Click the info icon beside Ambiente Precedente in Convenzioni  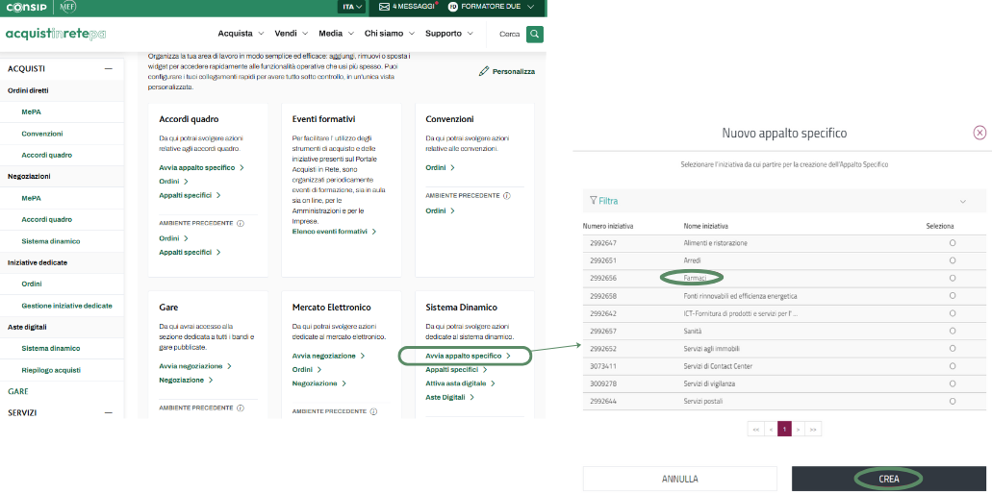point(506,195)
